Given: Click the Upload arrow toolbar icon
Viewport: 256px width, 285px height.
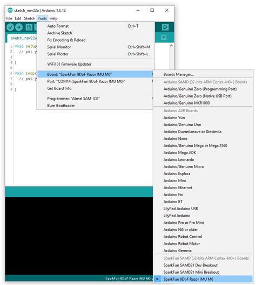Looking at the screenshot, I should click(x=19, y=28).
